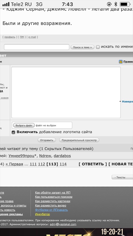
Task: Click the Поиск в теме button
Action: [x=82, y=47]
